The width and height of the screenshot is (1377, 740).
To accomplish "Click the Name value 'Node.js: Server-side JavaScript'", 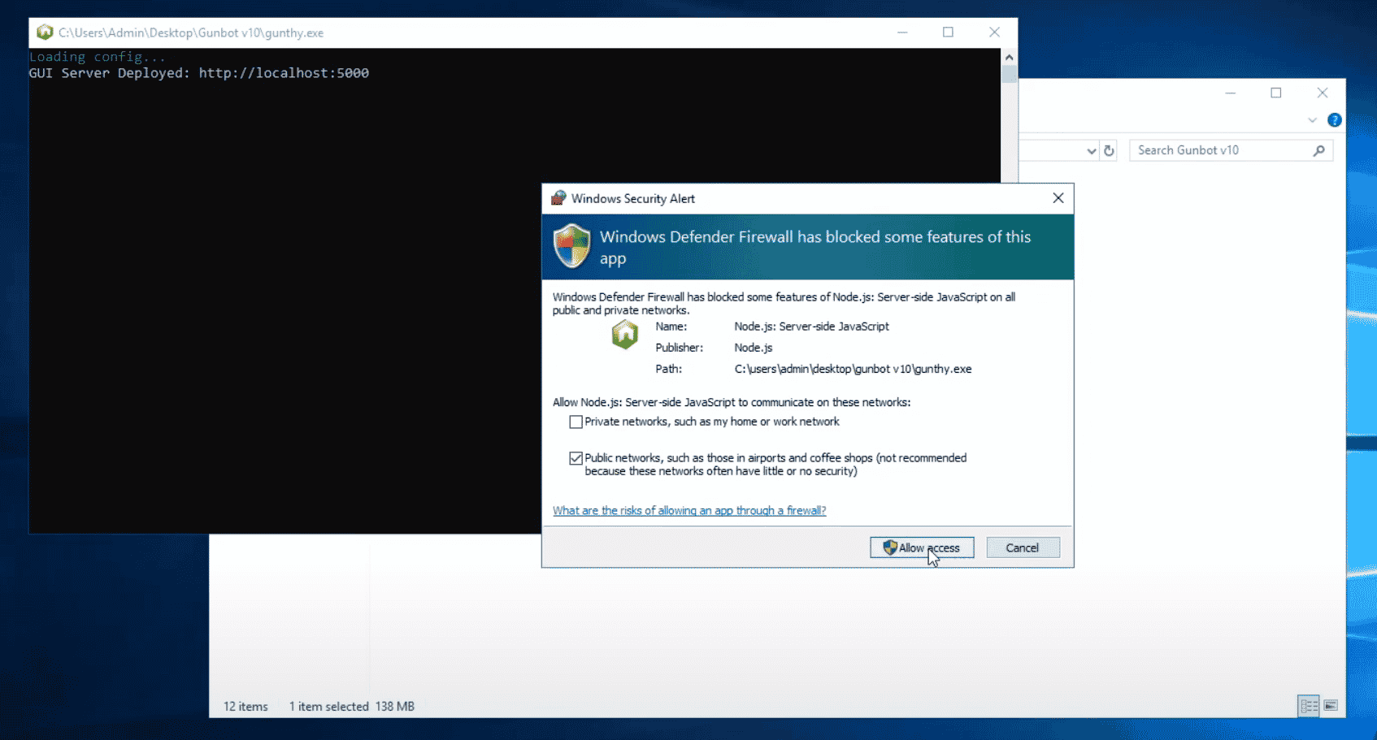I will tap(811, 327).
